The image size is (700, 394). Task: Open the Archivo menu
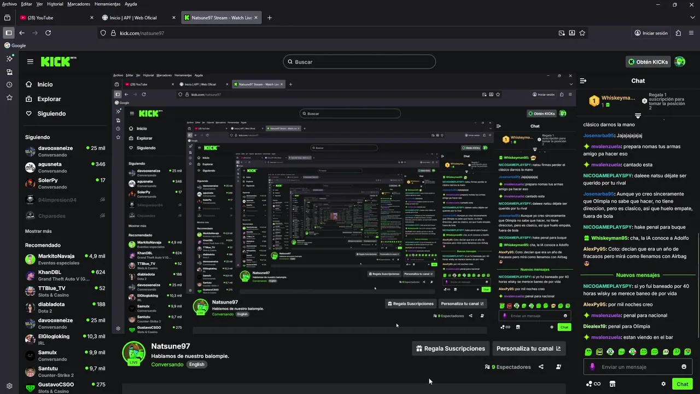click(x=9, y=4)
